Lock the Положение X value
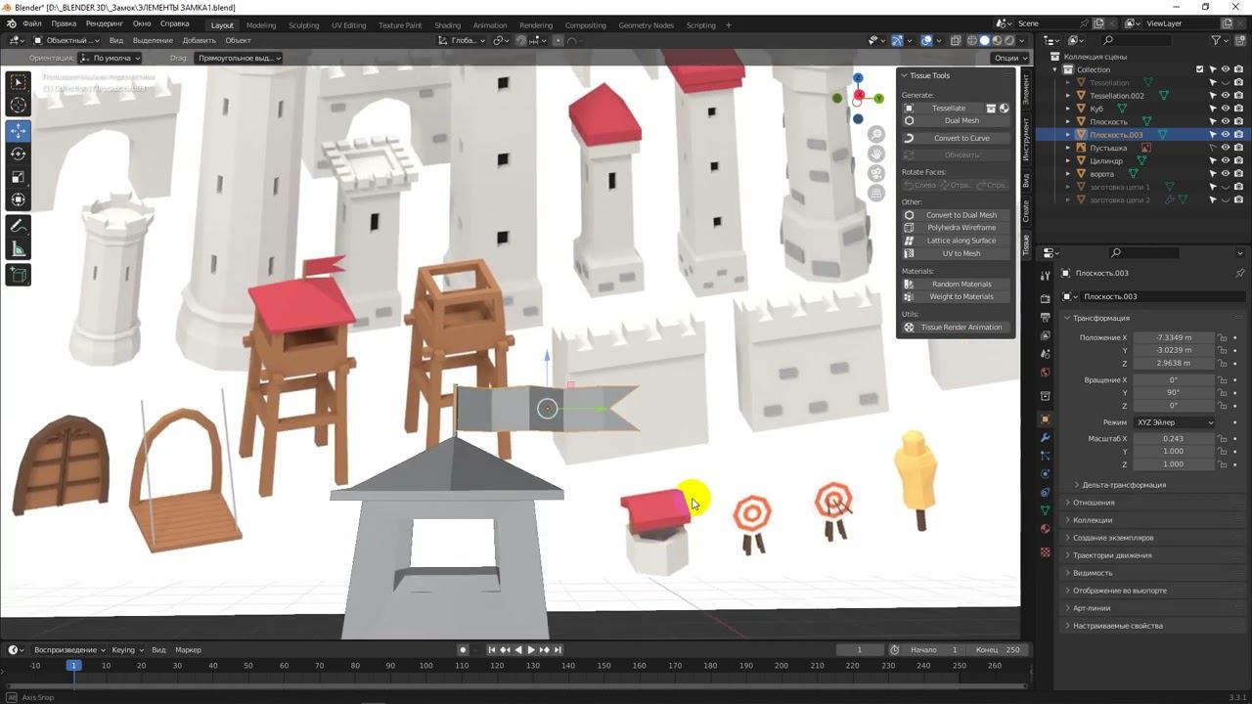This screenshot has width=1252, height=704. [x=1223, y=337]
